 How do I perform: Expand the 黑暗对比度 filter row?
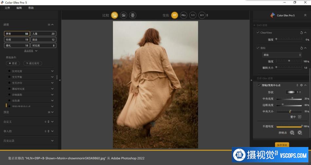[52, 89]
